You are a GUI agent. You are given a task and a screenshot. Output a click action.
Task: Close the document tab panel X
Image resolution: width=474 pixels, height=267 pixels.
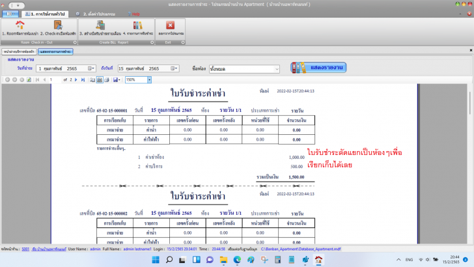(471, 50)
